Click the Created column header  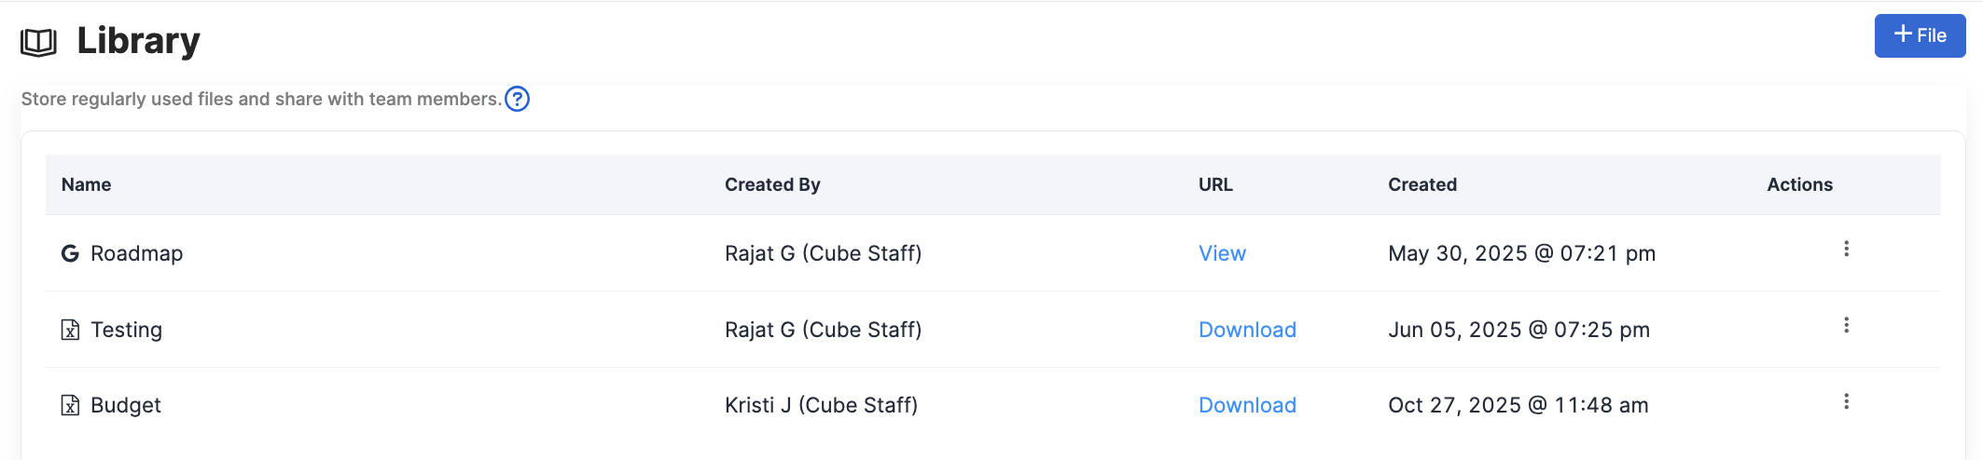point(1421,184)
